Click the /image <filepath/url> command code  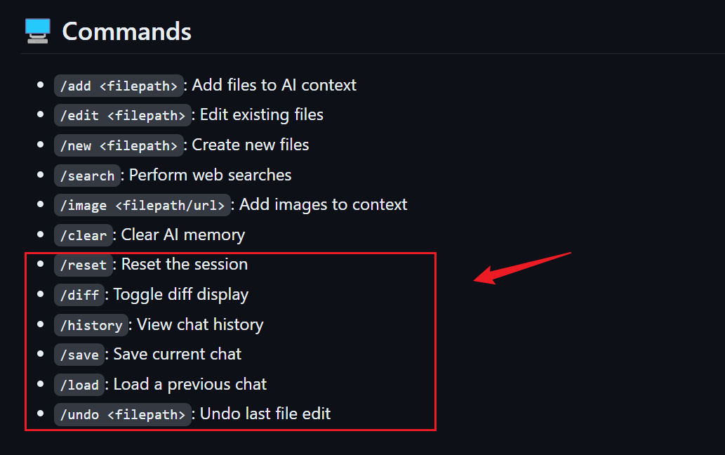[142, 205]
